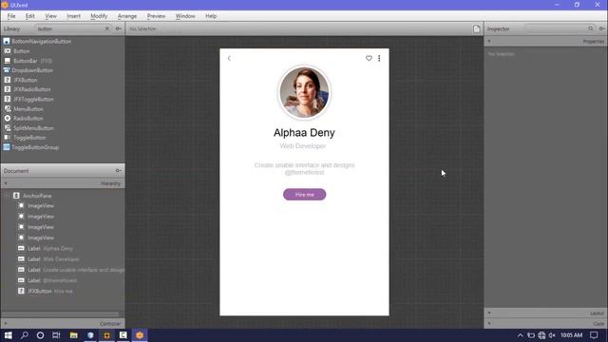Open the Inspector panel options menu
The image size is (608, 342).
601,28
